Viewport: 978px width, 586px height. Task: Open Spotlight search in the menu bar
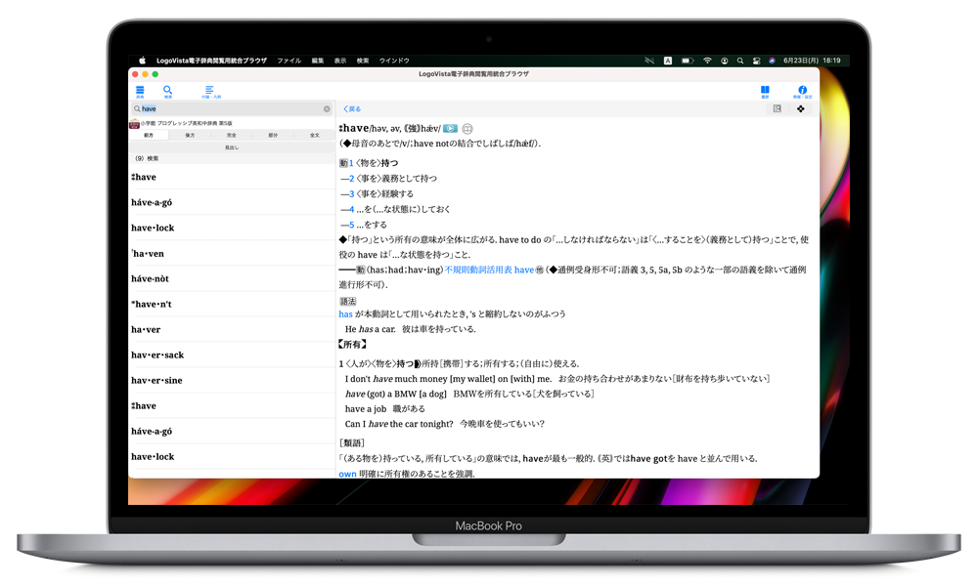tap(740, 61)
